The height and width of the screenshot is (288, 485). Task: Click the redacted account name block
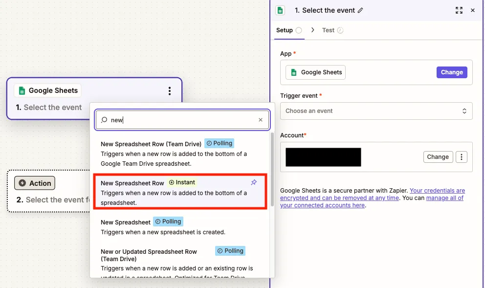pos(323,157)
